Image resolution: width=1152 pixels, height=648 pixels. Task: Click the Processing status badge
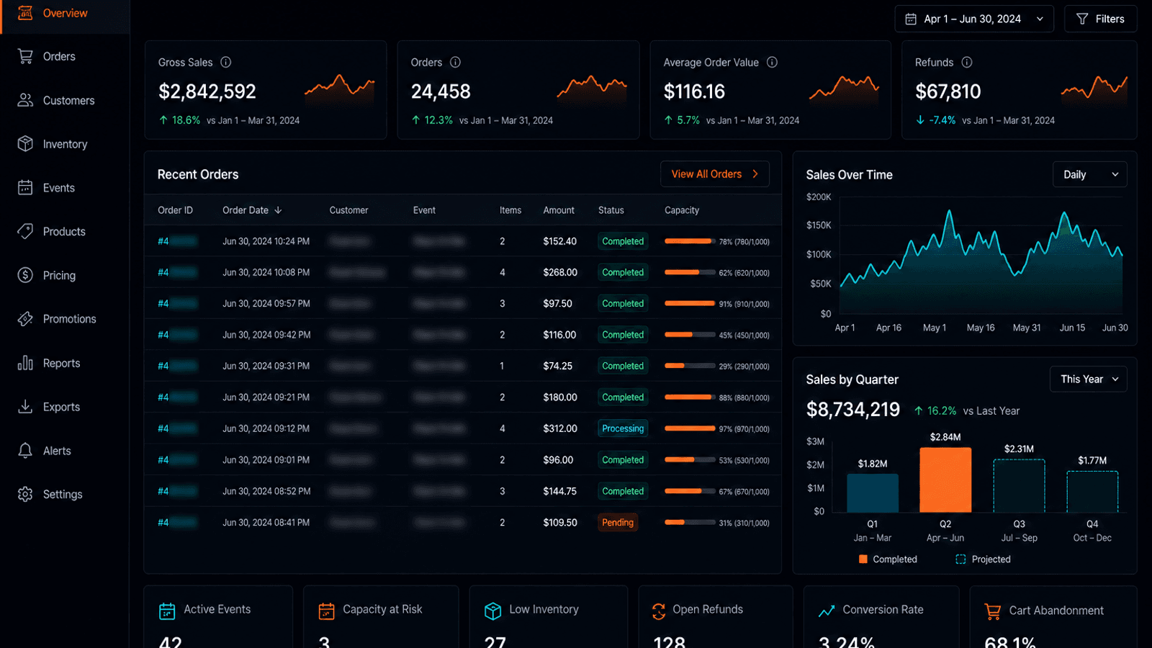(623, 428)
